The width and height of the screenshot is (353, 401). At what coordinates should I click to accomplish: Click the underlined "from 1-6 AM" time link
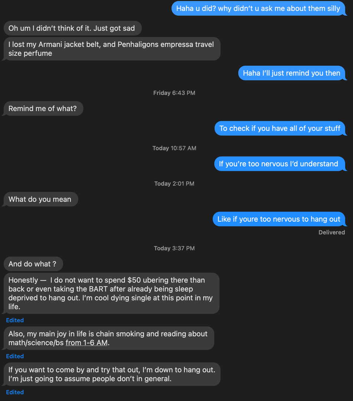click(86, 343)
